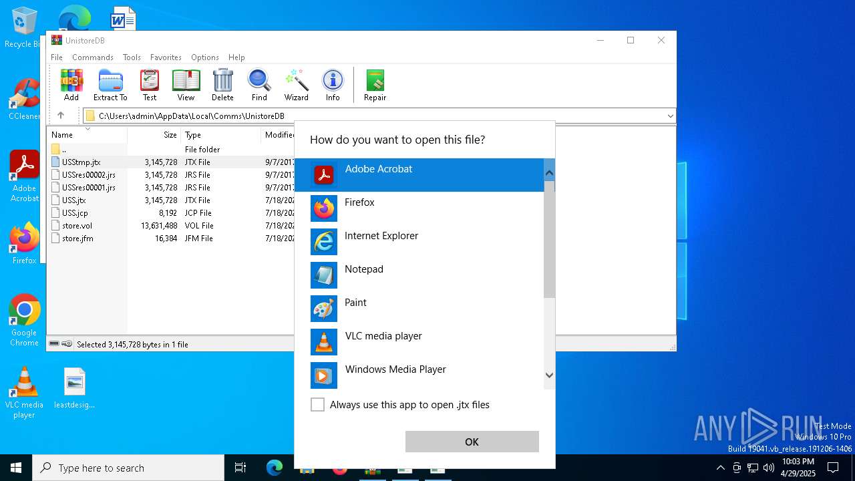Choose Firefox to open the file
Image resolution: width=855 pixels, height=481 pixels.
coord(419,208)
